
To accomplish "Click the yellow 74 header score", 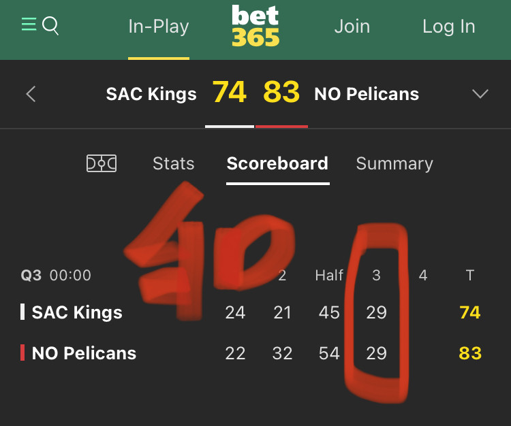I will click(230, 92).
